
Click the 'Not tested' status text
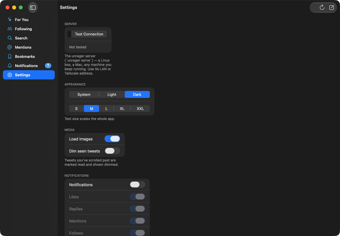click(x=78, y=47)
